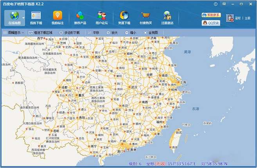Screen dimensions: 257x168
Task: Expand the arrow beside 在线地图
Action: coord(23,18)
